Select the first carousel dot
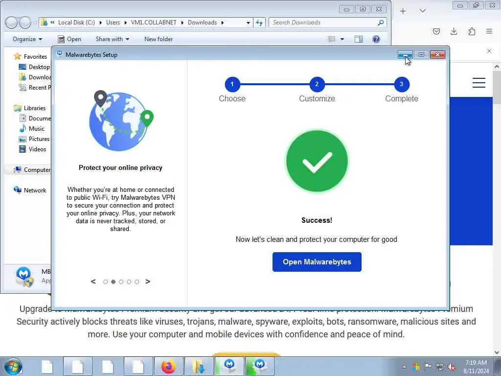 point(106,282)
